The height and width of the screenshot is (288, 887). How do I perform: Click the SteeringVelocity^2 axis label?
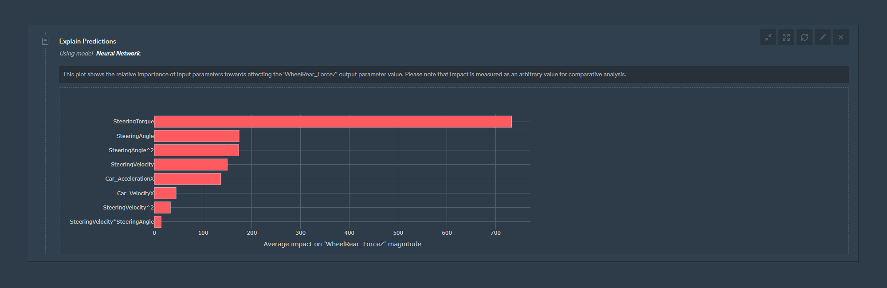[x=128, y=207]
